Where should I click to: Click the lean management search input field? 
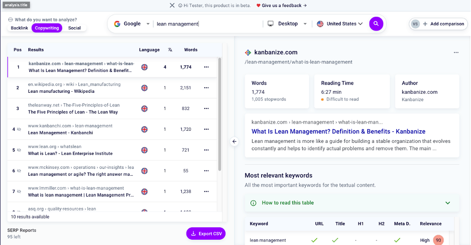208,24
